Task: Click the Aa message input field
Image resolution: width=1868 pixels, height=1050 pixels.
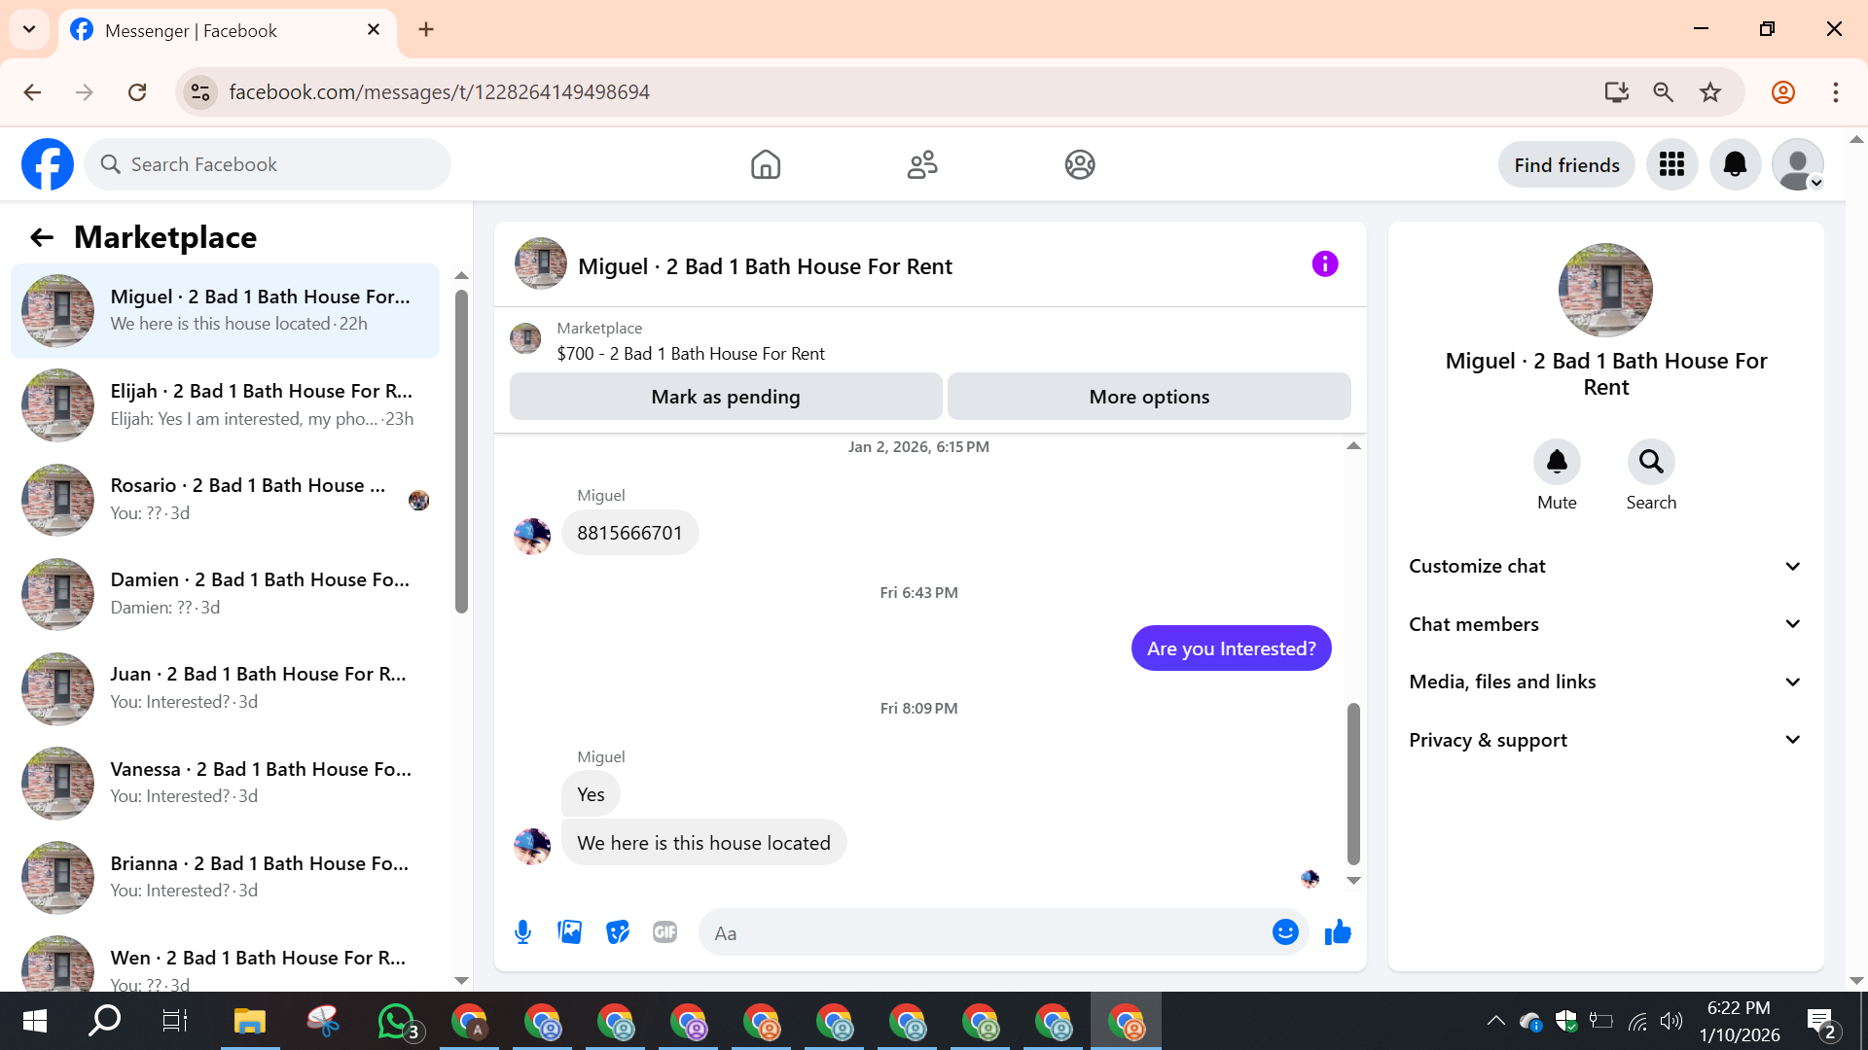Action: point(983,933)
